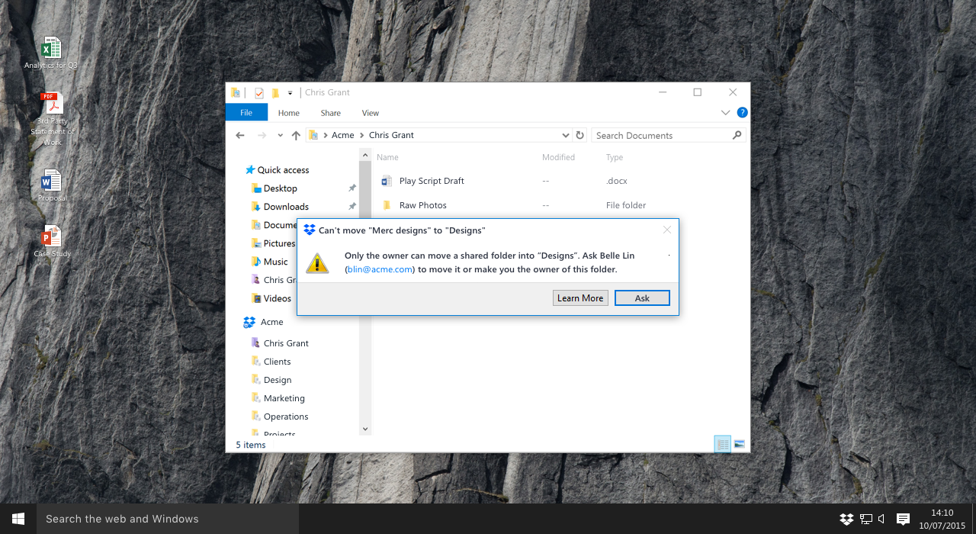Open the Action Center notifications icon
This screenshot has height=534, width=976.
coord(903,519)
